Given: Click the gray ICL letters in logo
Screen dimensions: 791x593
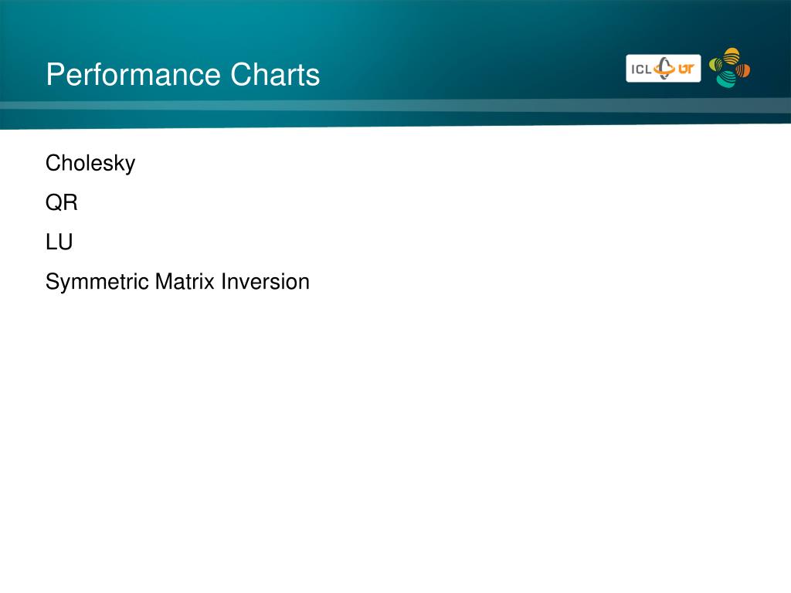Looking at the screenshot, I should (x=641, y=69).
